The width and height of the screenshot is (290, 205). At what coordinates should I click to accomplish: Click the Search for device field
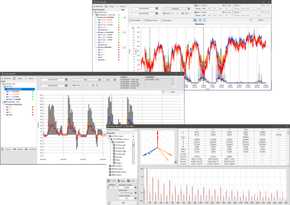[120, 130]
